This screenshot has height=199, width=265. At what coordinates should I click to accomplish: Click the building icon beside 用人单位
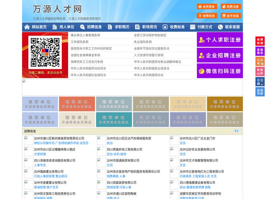coord(54,27)
